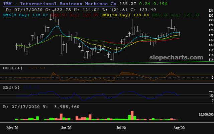The width and height of the screenshot is (214, 134).
Task: Click the May '20 date axis label
Action: pyautogui.click(x=13, y=128)
